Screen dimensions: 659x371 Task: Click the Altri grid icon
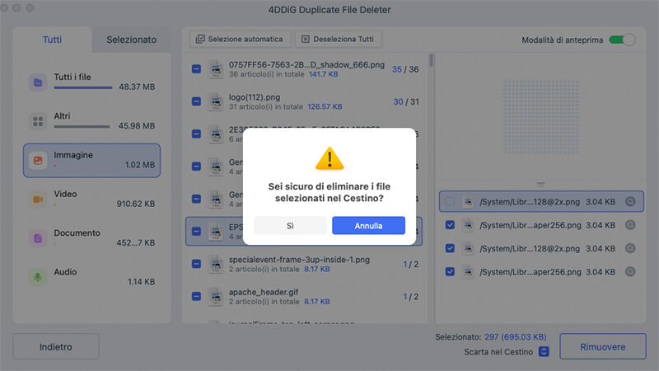pos(38,121)
